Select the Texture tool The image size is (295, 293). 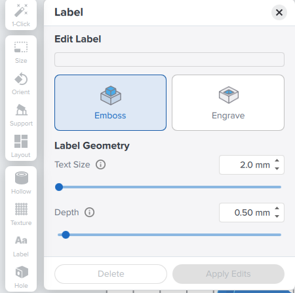(21, 215)
